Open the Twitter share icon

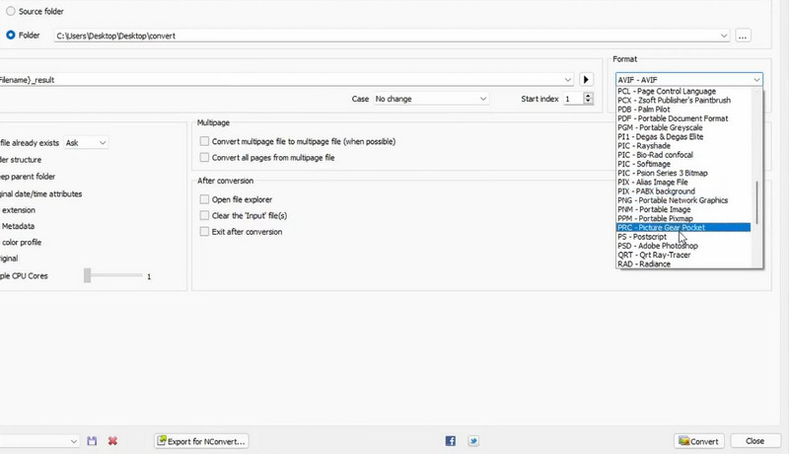pyautogui.click(x=473, y=441)
